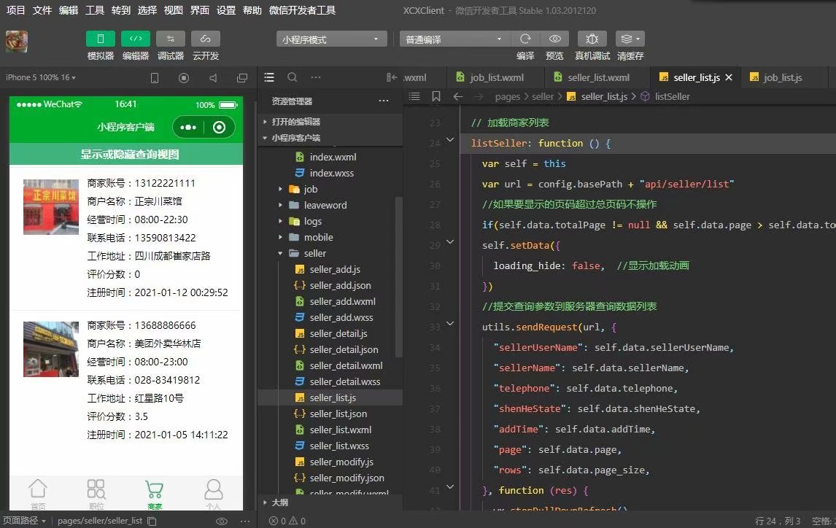Image resolution: width=836 pixels, height=528 pixels.
Task: Open the Clear Cache (清缓存) dropdown
Action: (630, 39)
